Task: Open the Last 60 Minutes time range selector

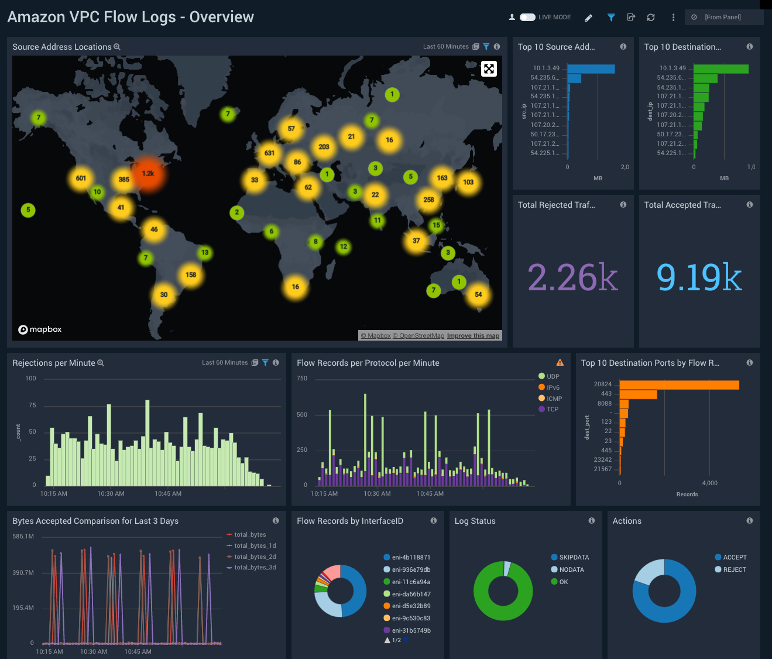Action: tap(446, 46)
